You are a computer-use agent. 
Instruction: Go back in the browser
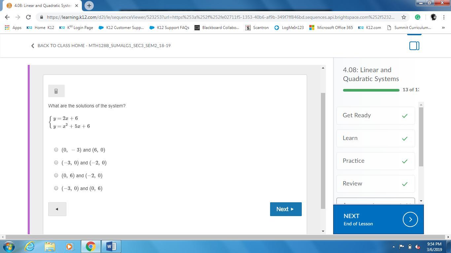coord(7,17)
